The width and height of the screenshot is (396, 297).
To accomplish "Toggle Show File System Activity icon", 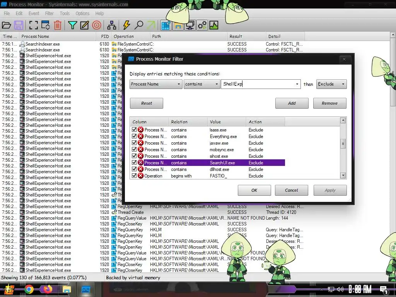I will pyautogui.click(x=178, y=25).
